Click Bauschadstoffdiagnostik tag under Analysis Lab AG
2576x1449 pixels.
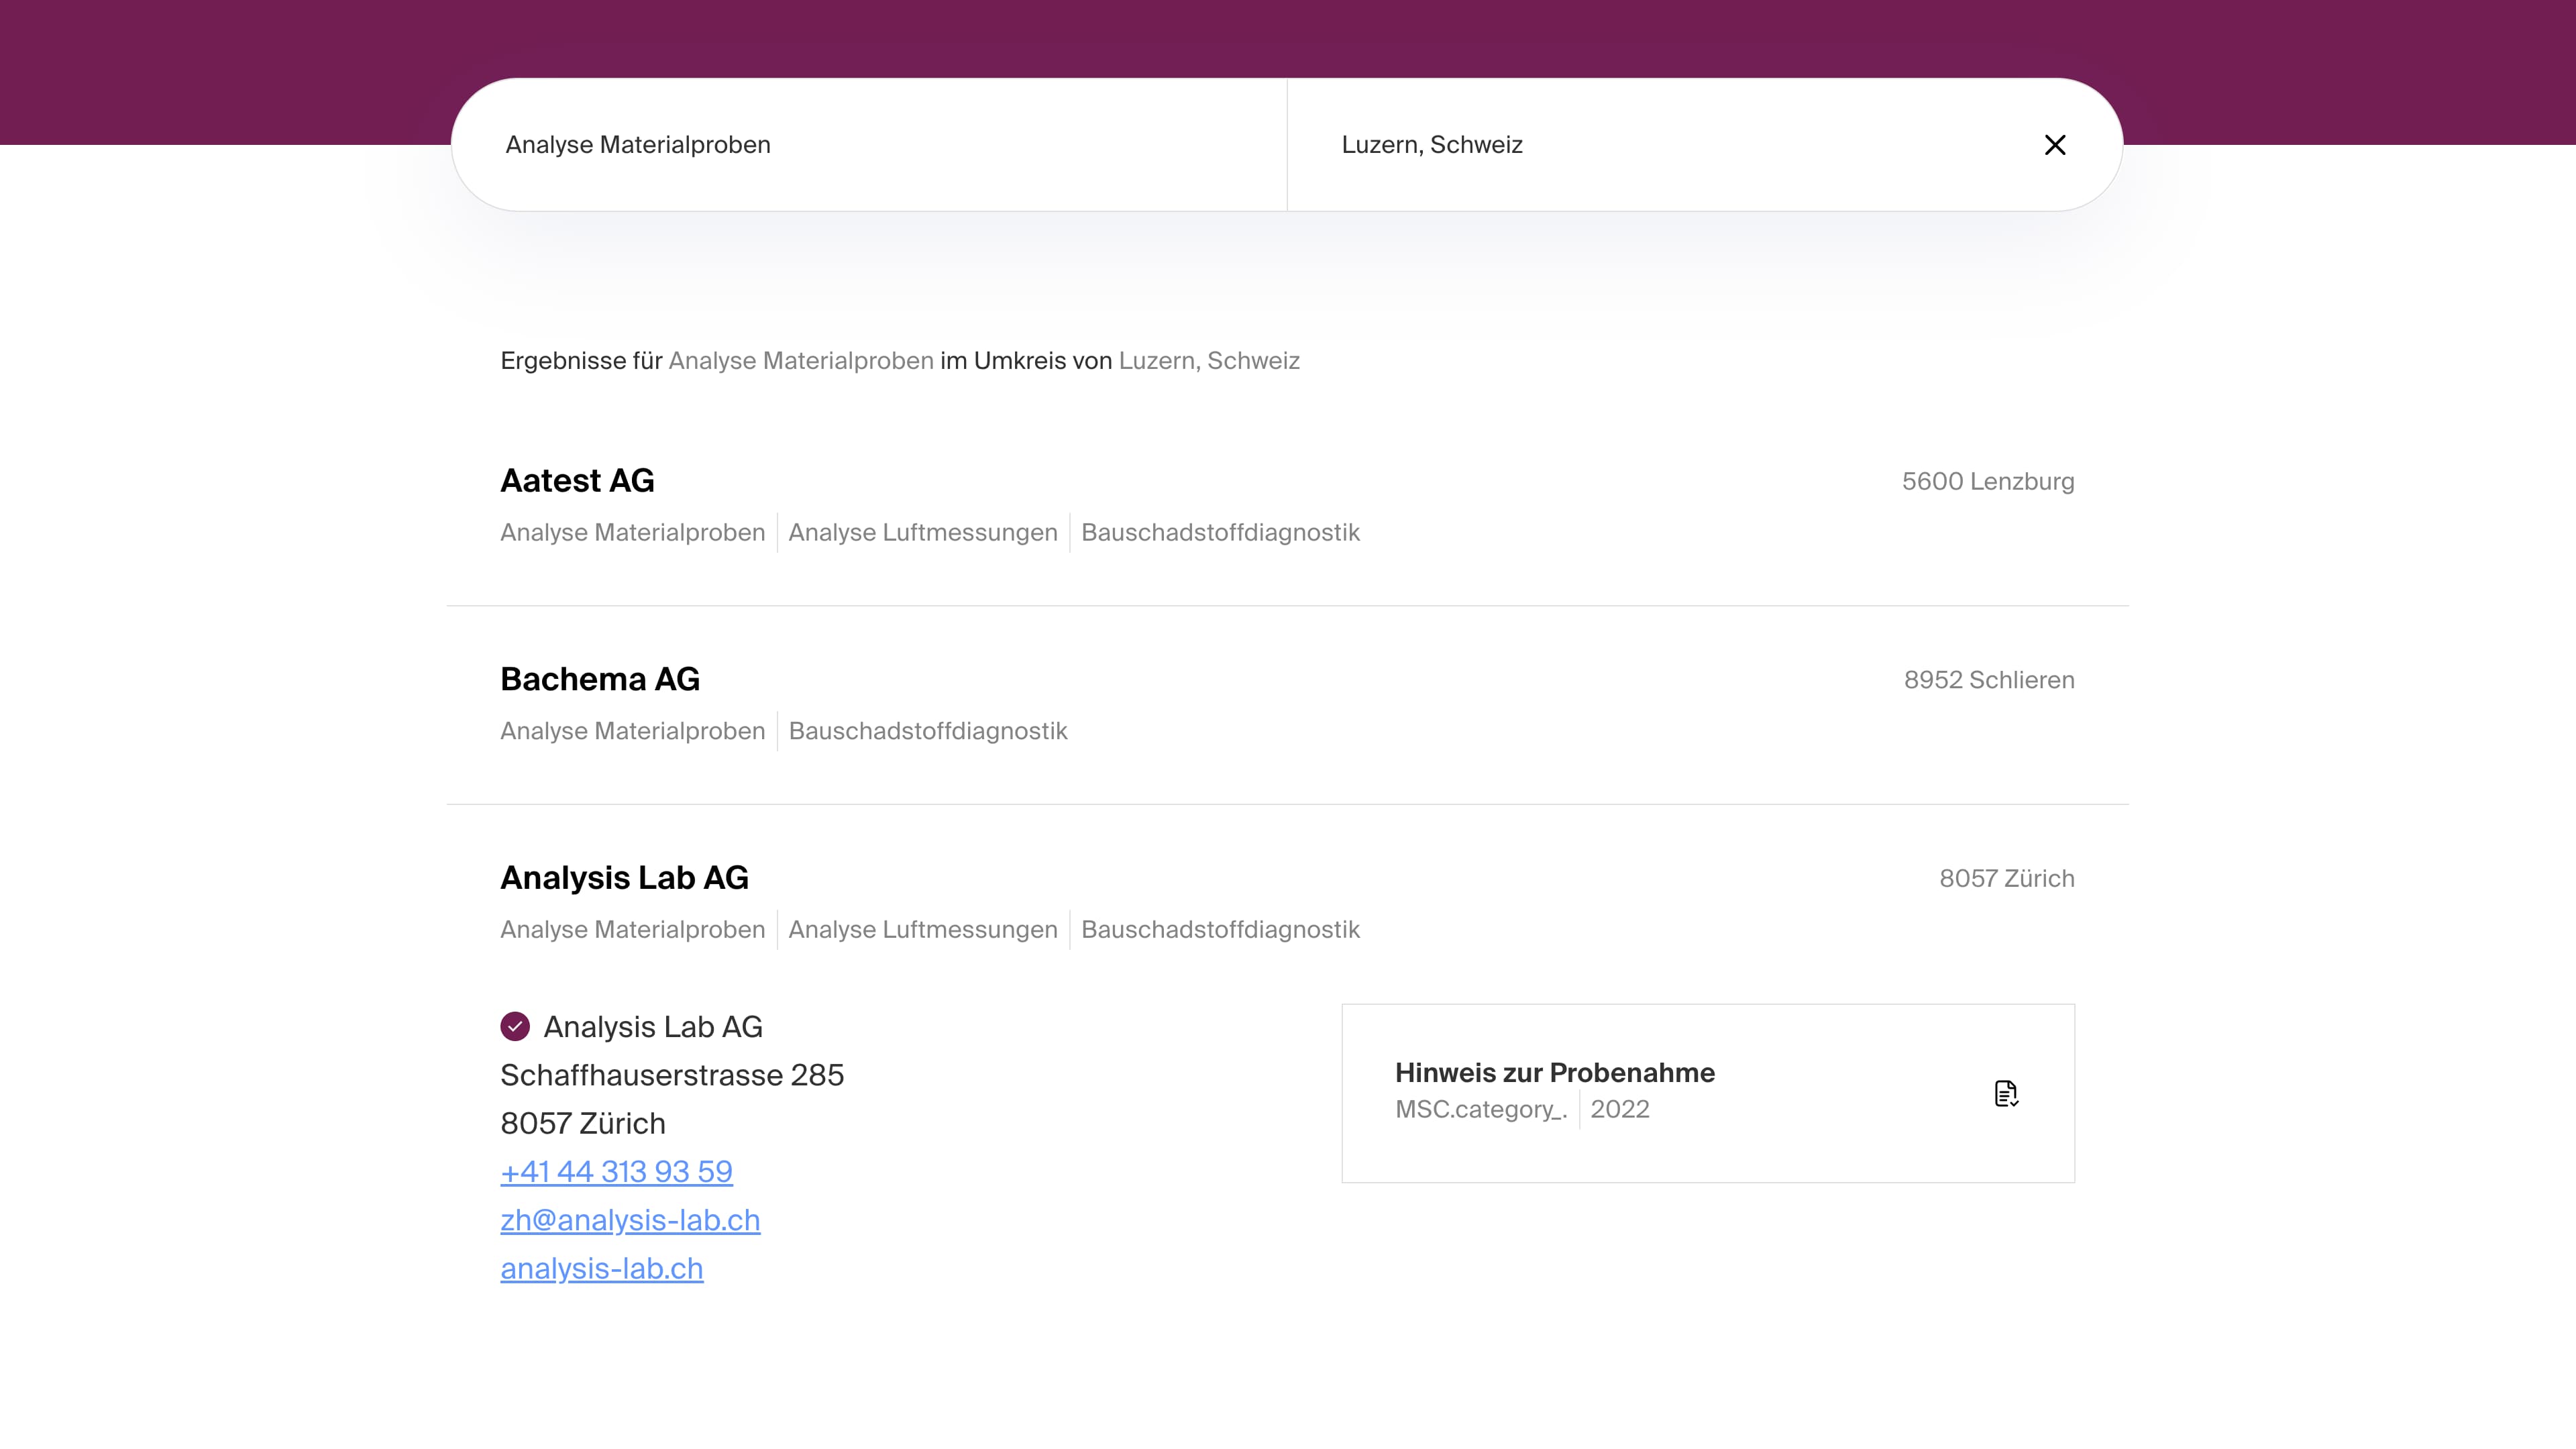(1220, 929)
